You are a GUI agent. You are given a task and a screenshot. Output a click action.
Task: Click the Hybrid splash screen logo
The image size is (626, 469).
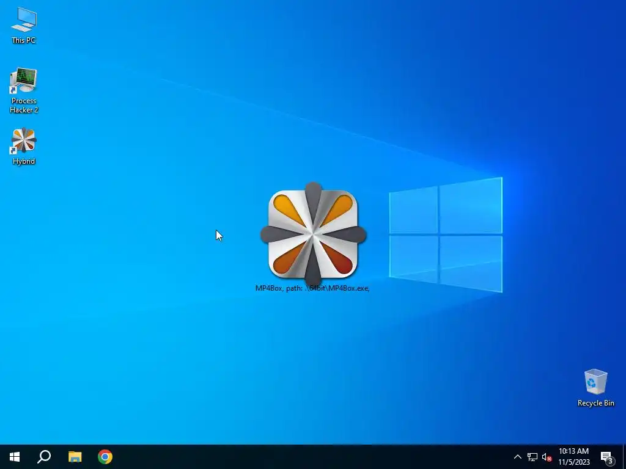click(x=313, y=234)
